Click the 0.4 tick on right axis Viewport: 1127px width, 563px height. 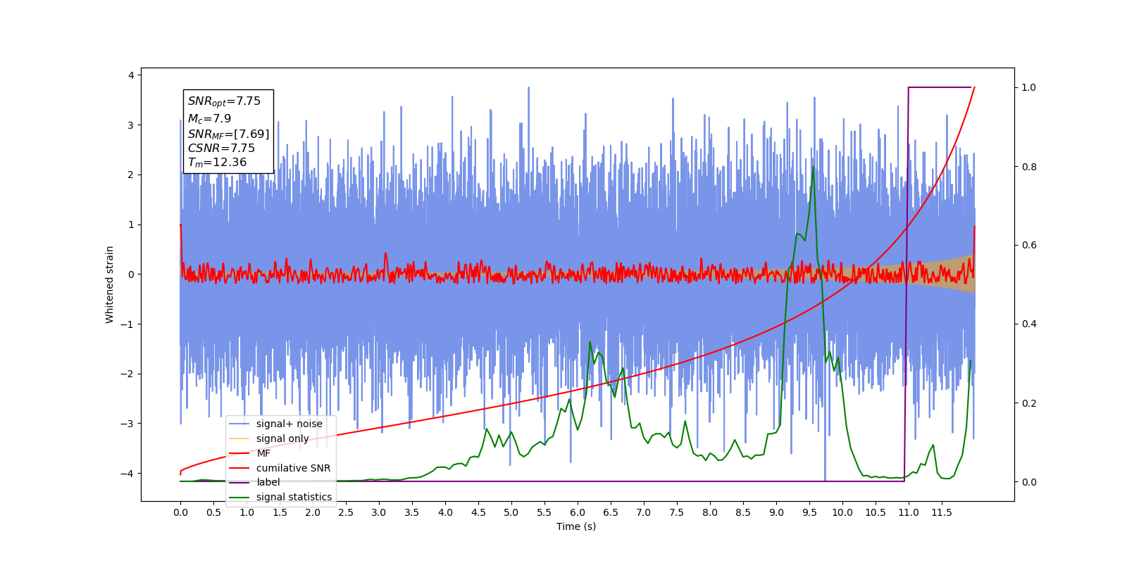tap(1029, 324)
